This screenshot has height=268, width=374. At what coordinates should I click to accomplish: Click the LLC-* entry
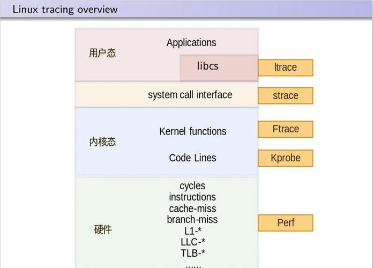193,242
